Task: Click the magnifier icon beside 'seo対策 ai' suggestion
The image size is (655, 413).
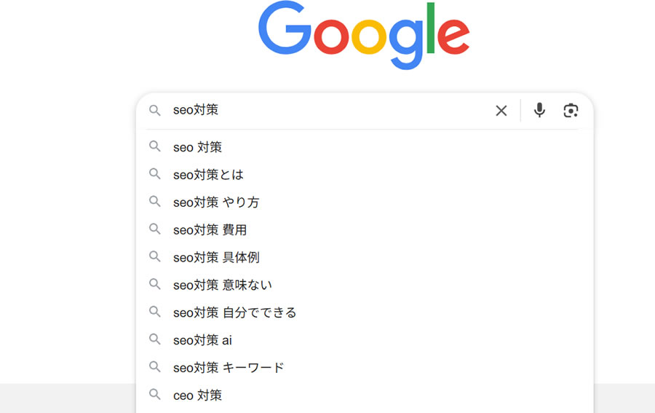Action: point(155,339)
